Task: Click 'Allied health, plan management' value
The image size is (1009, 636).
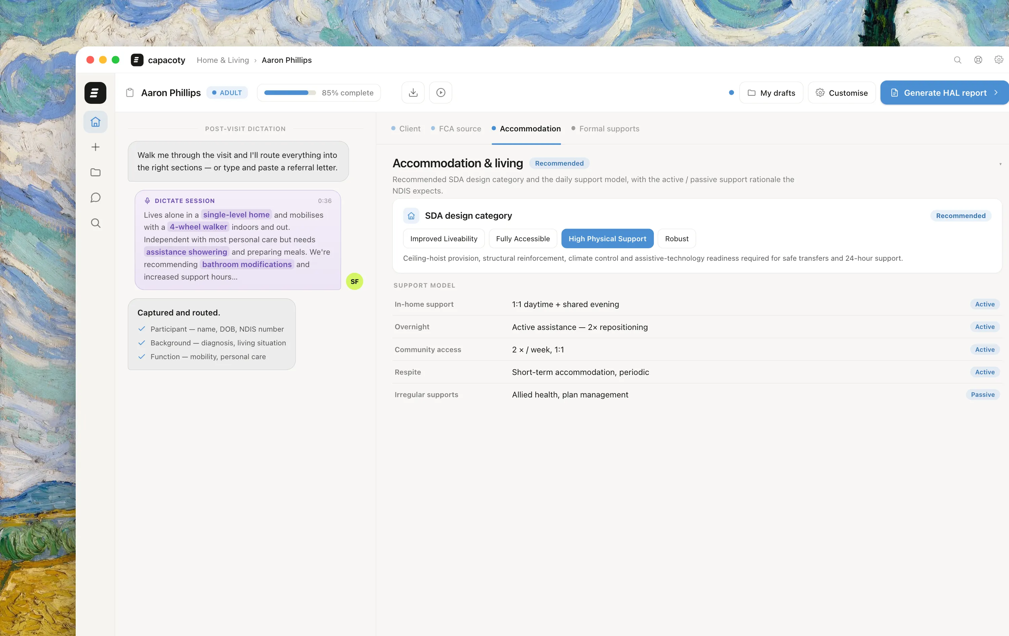Action: [570, 395]
